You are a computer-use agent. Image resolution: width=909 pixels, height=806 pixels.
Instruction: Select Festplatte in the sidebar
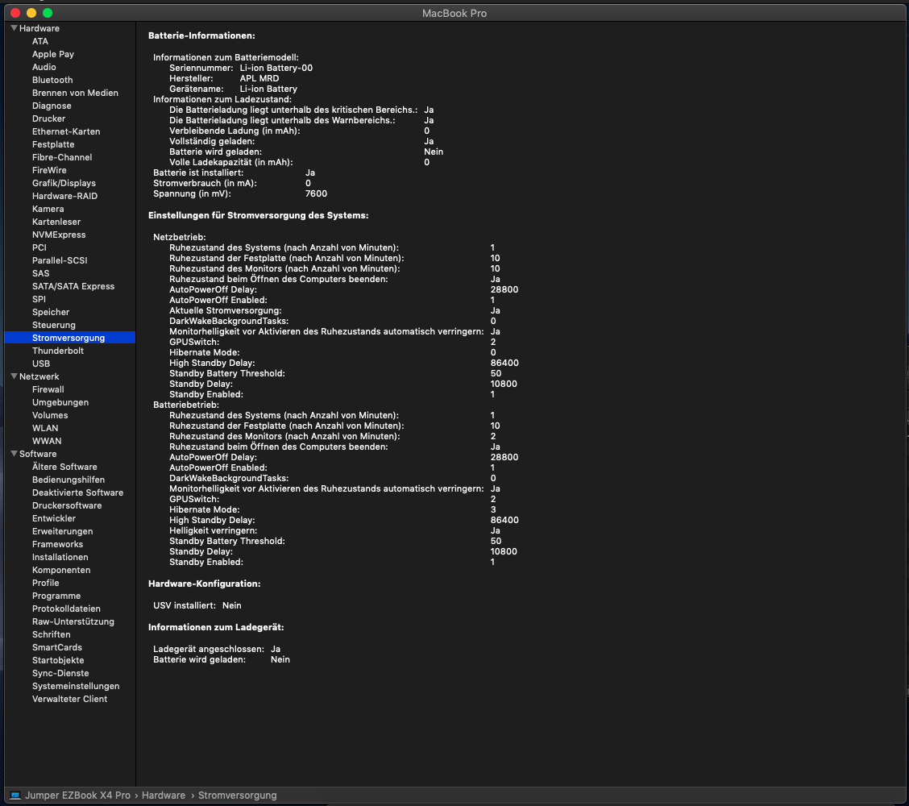pos(52,144)
